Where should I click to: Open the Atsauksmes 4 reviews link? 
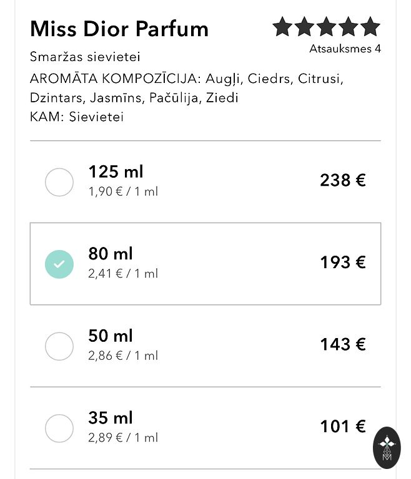pyautogui.click(x=345, y=49)
